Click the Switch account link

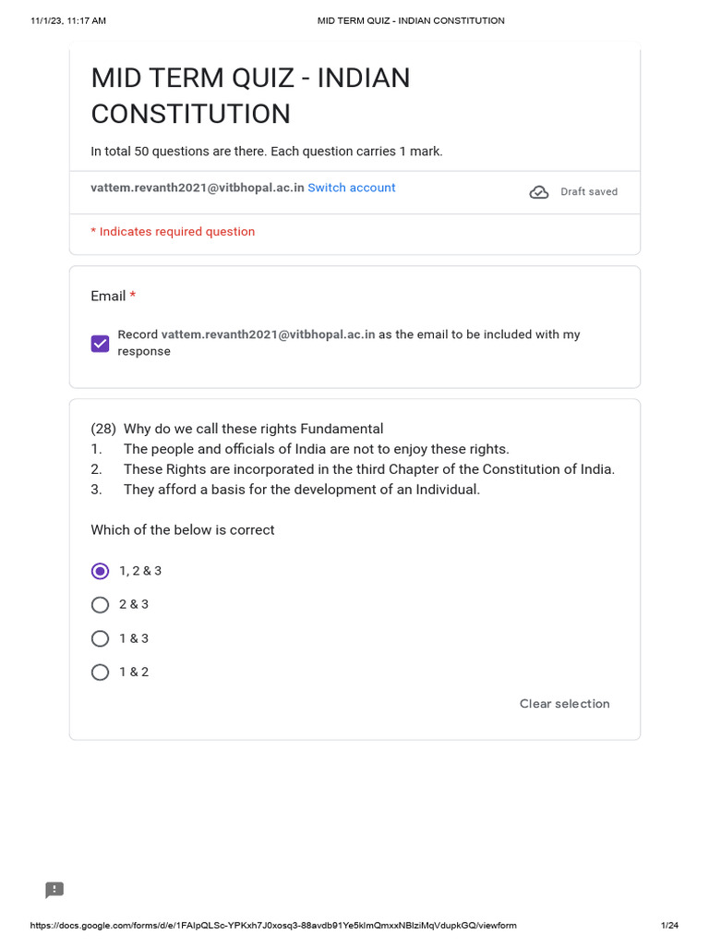point(352,188)
